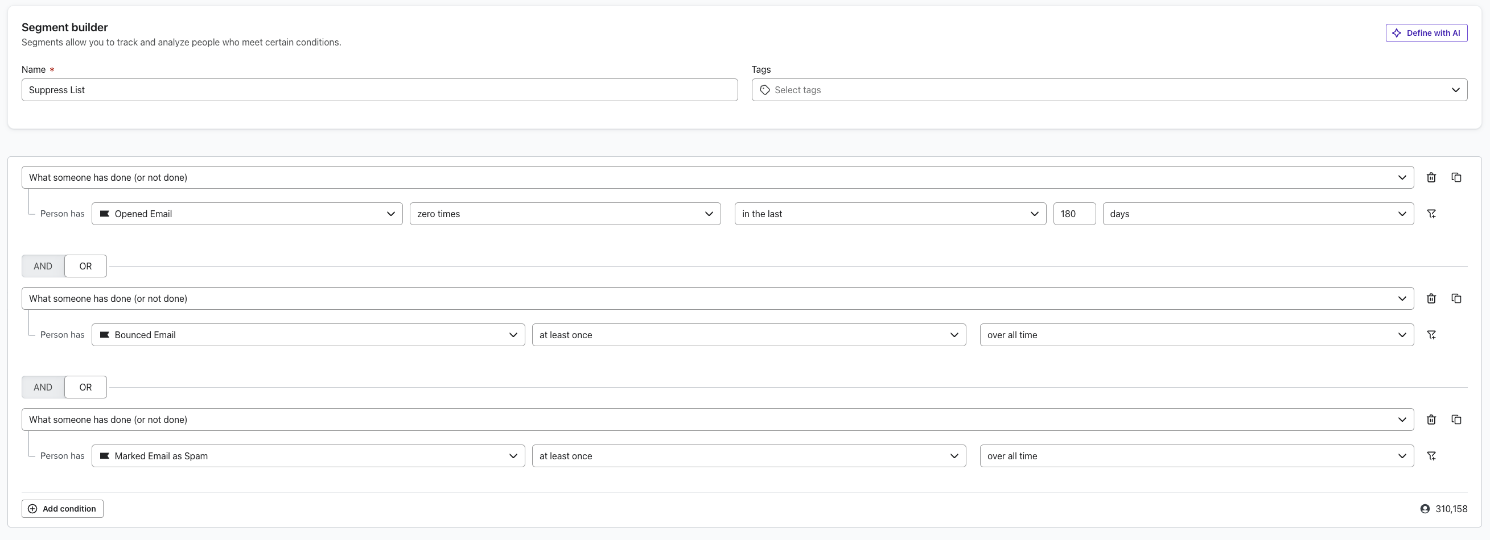Delete the Opened Email condition via trash icon
This screenshot has width=1490, height=540.
pyautogui.click(x=1431, y=177)
